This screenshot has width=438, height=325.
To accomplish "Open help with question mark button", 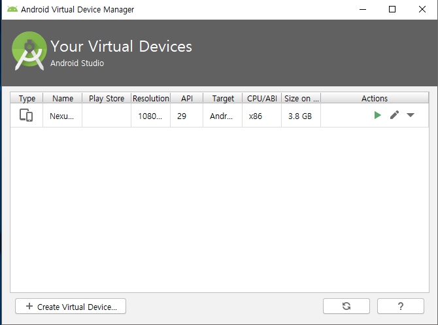I will coord(401,306).
